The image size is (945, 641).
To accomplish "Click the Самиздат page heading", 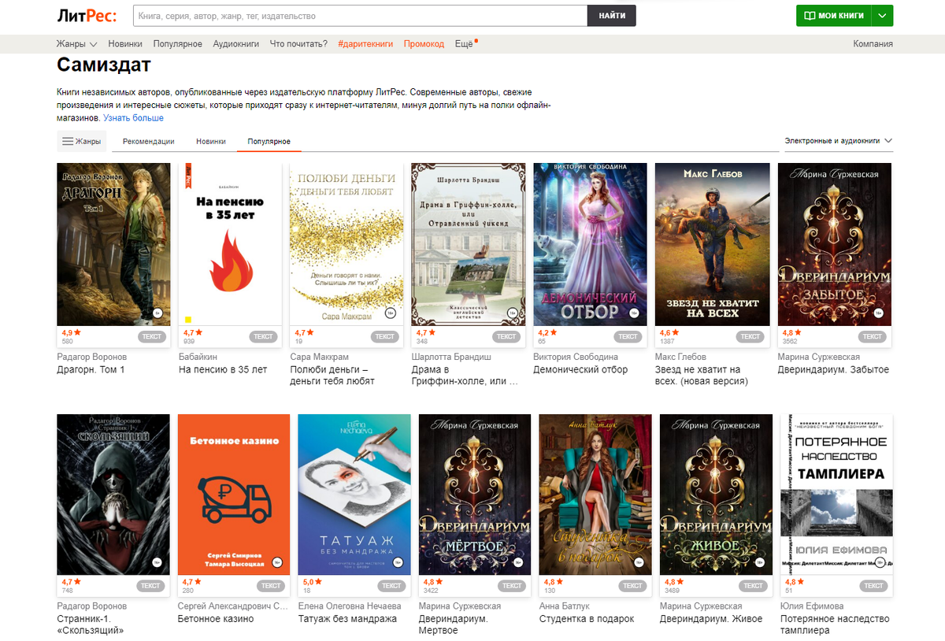I will [104, 65].
